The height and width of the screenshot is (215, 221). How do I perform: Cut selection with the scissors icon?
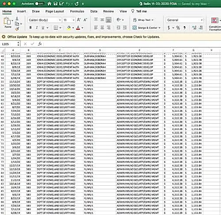point(17,19)
